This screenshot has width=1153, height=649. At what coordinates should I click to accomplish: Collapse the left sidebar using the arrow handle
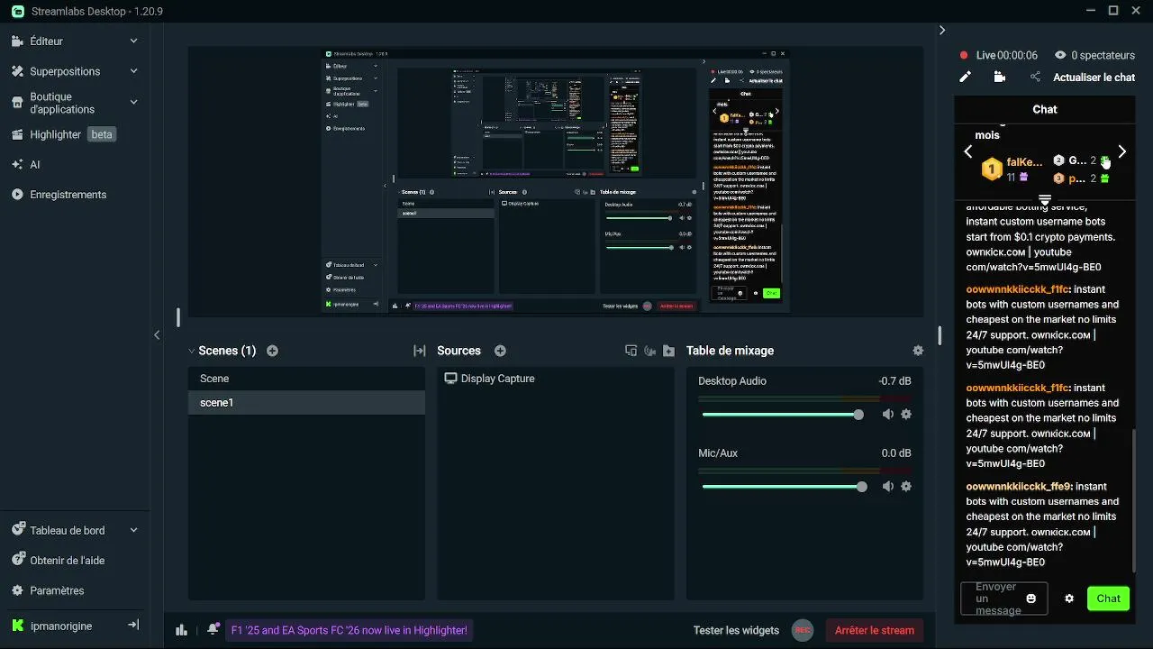(x=157, y=335)
